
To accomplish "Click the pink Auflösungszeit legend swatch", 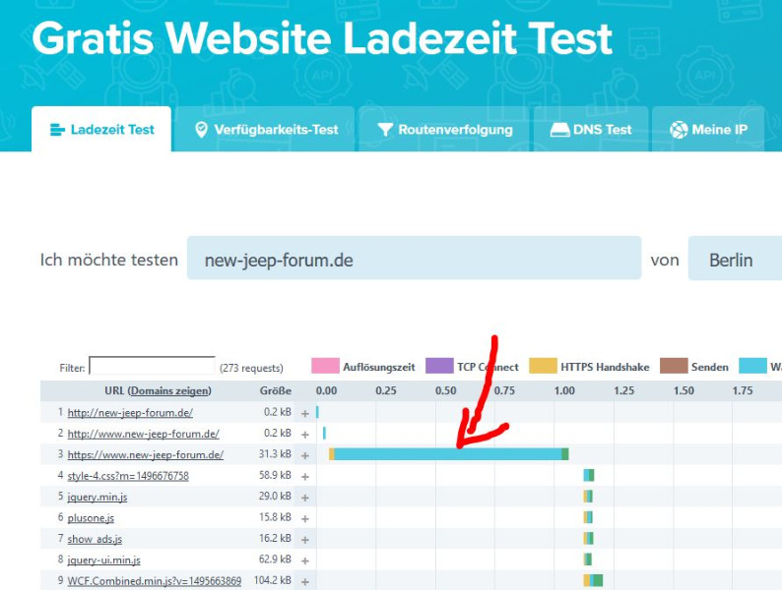I will [x=325, y=366].
